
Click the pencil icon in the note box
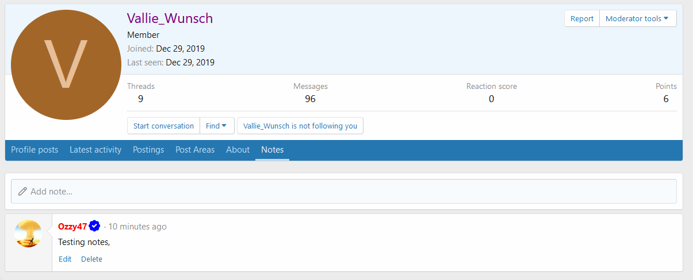point(22,192)
